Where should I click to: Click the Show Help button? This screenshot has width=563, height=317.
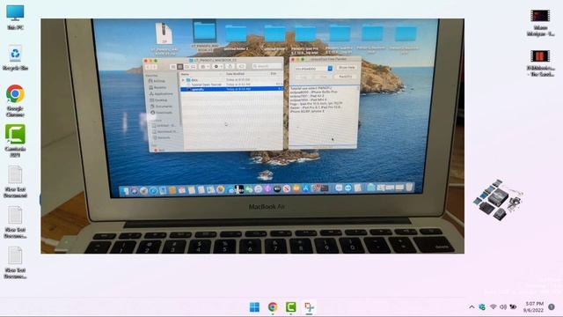[347, 68]
